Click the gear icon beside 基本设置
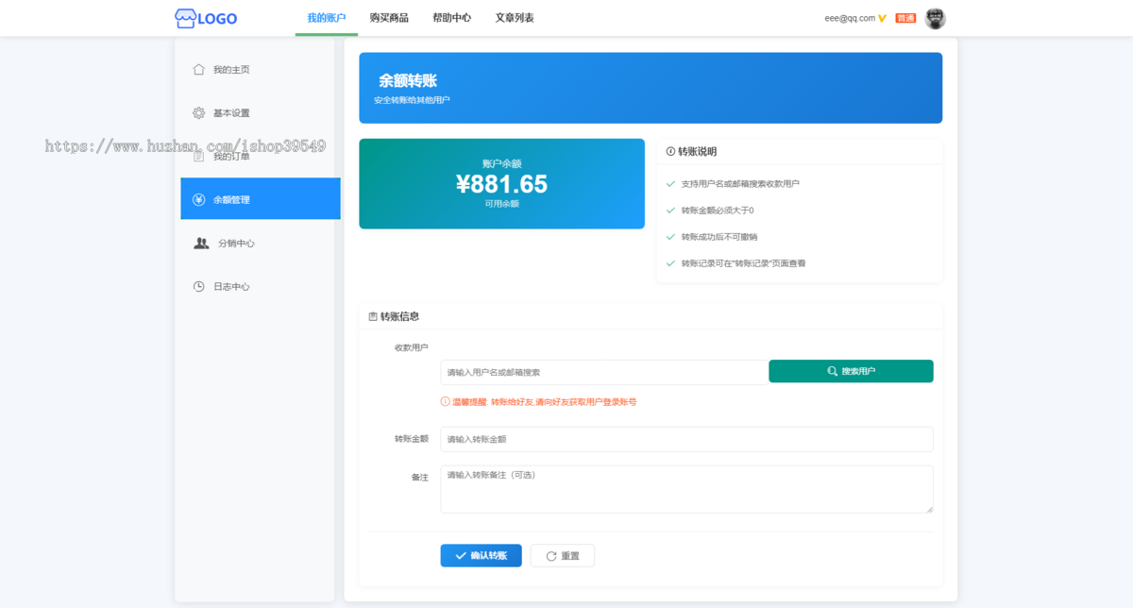1133x608 pixels. click(198, 112)
